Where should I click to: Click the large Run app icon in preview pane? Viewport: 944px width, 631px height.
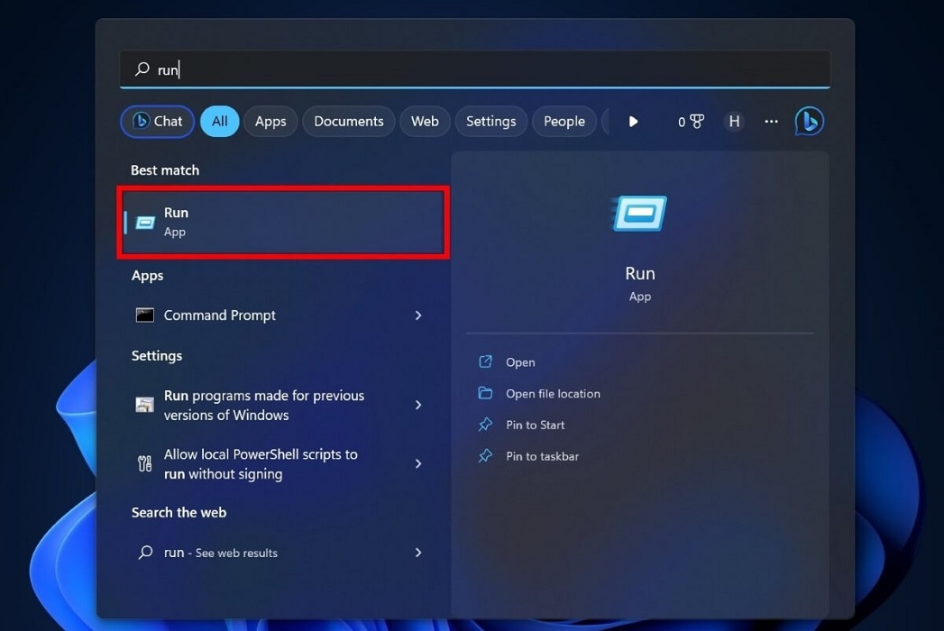point(639,213)
